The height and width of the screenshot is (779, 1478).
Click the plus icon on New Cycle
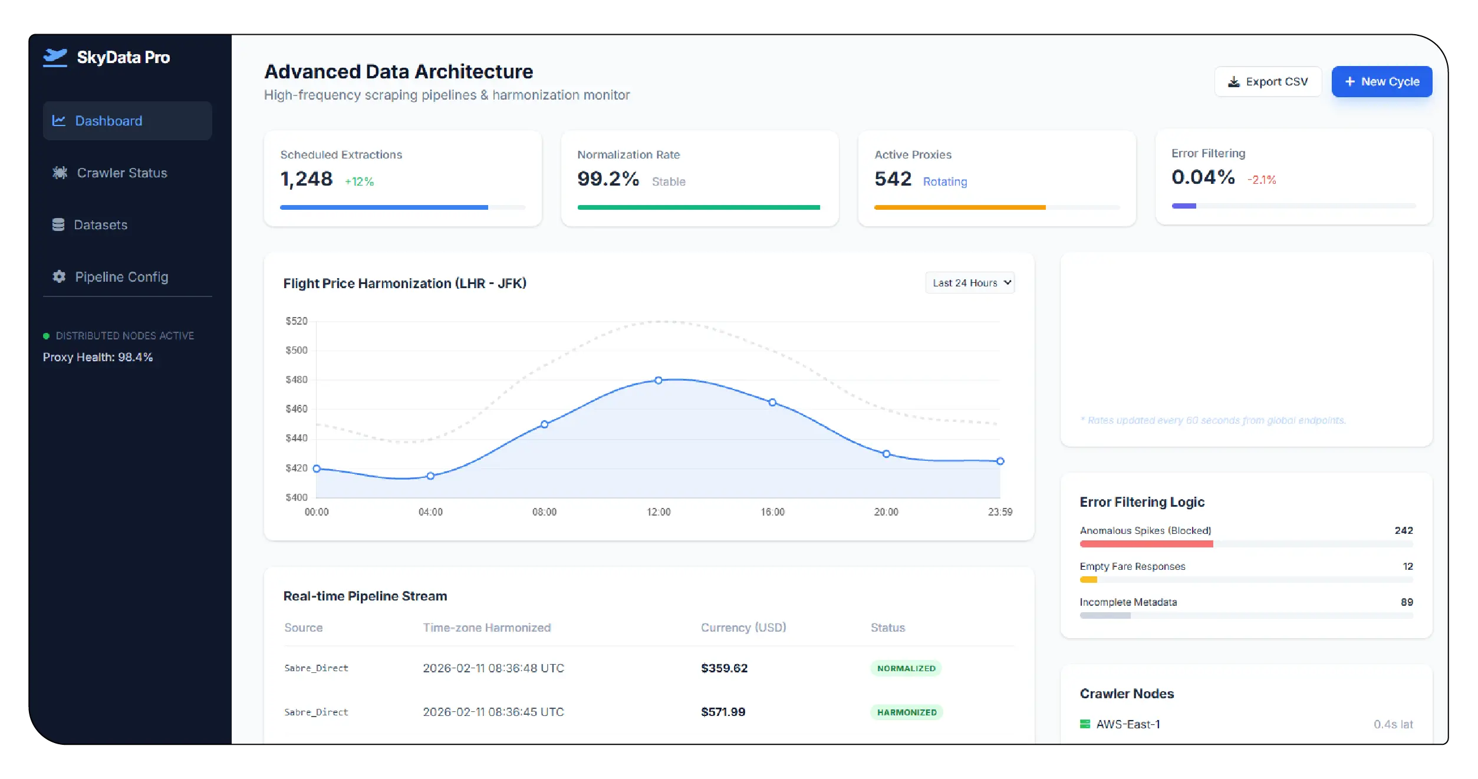(1350, 82)
